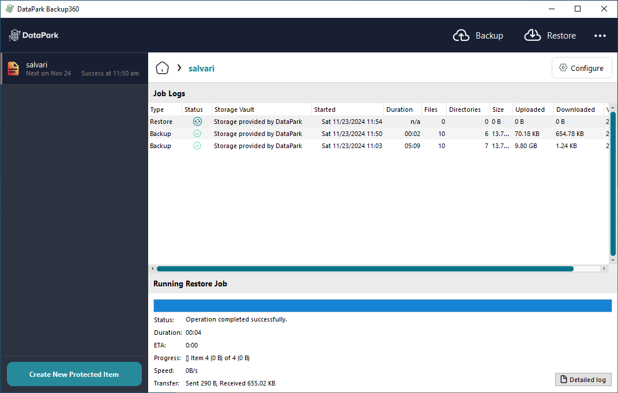618x393 pixels.
Task: Click the salvari breadcrumb link
Action: 201,69
